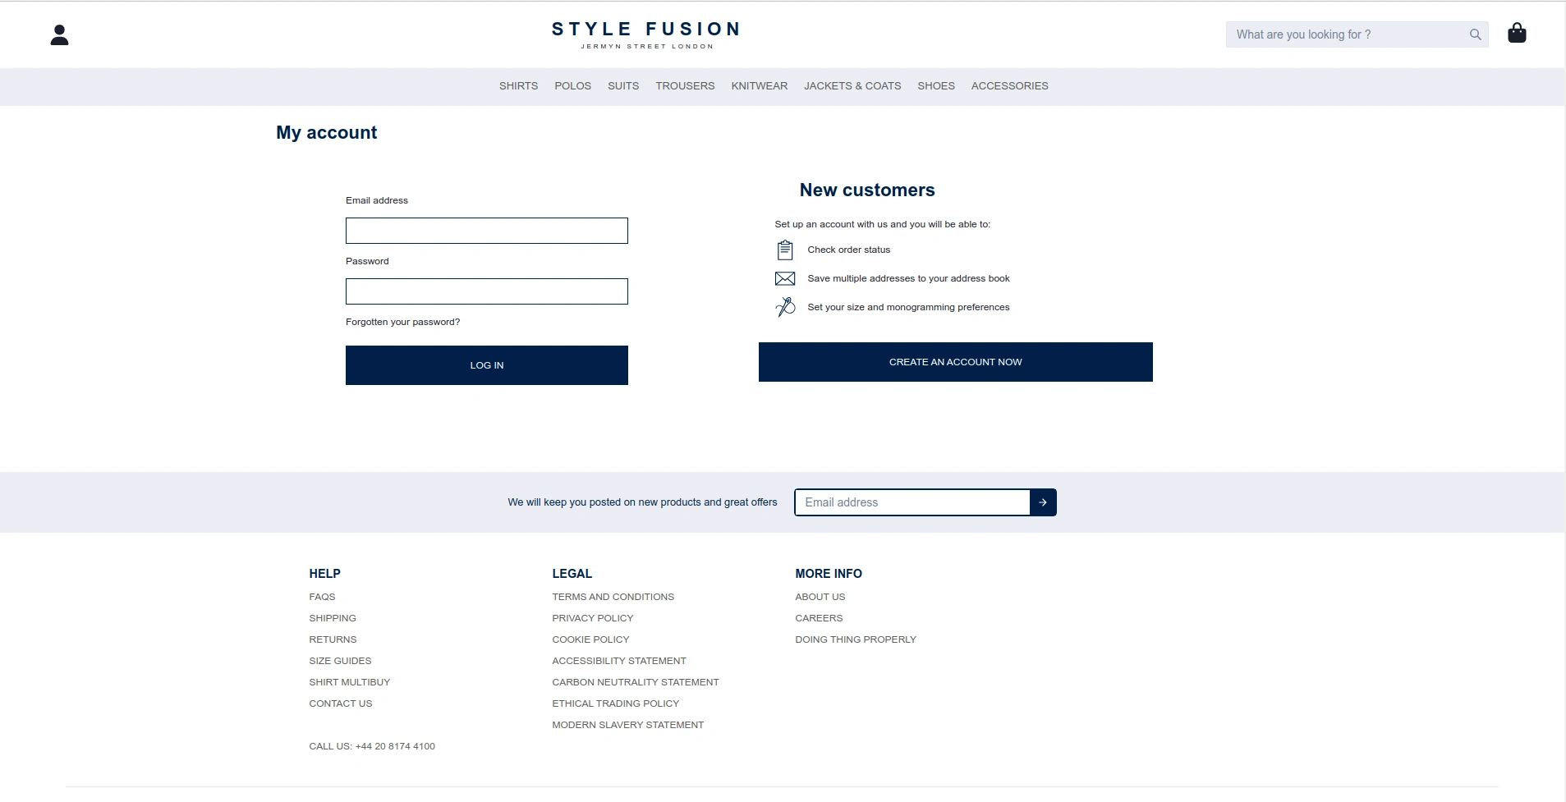Focus the login Email address field
The height and width of the screenshot is (802, 1566).
487,231
